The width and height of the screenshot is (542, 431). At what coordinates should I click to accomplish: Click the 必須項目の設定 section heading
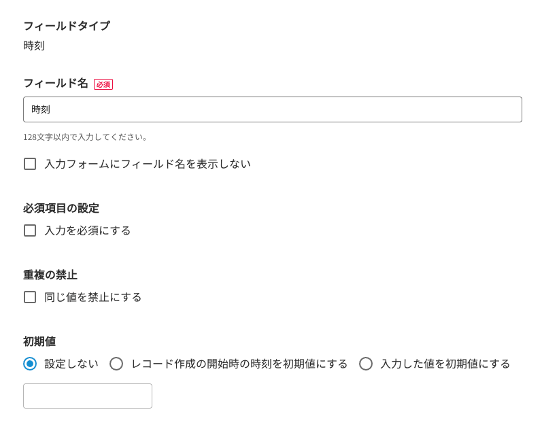61,208
